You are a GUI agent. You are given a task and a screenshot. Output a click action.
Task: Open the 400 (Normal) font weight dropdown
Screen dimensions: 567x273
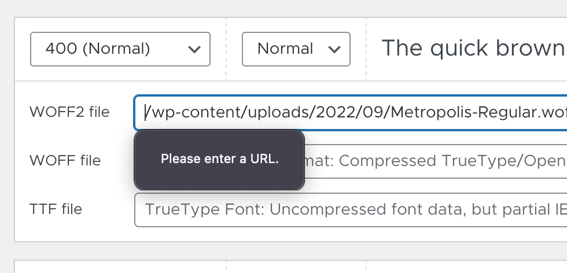[x=120, y=49]
